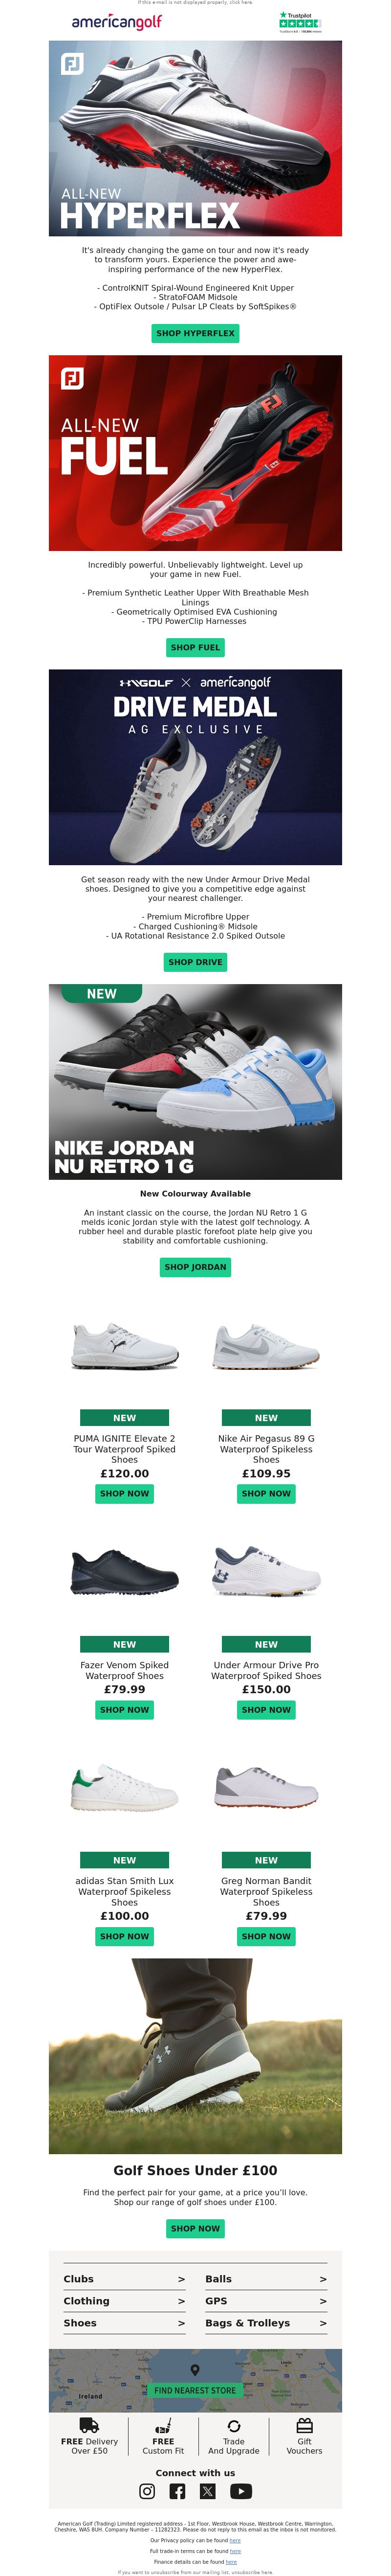Expand the Bags & Trolleys arrow

tap(323, 2323)
